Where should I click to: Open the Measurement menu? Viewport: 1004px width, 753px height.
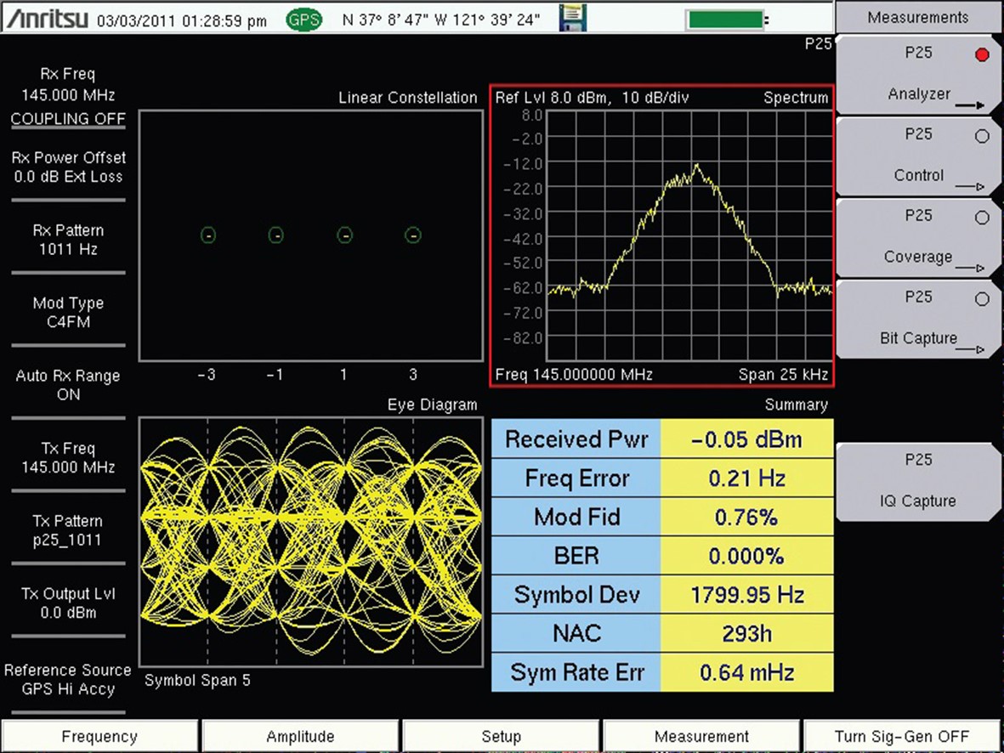click(701, 736)
